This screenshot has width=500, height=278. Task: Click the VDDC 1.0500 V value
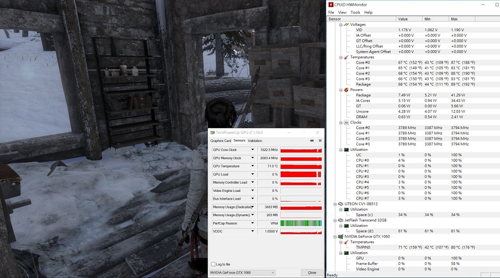pyautogui.click(x=268, y=231)
